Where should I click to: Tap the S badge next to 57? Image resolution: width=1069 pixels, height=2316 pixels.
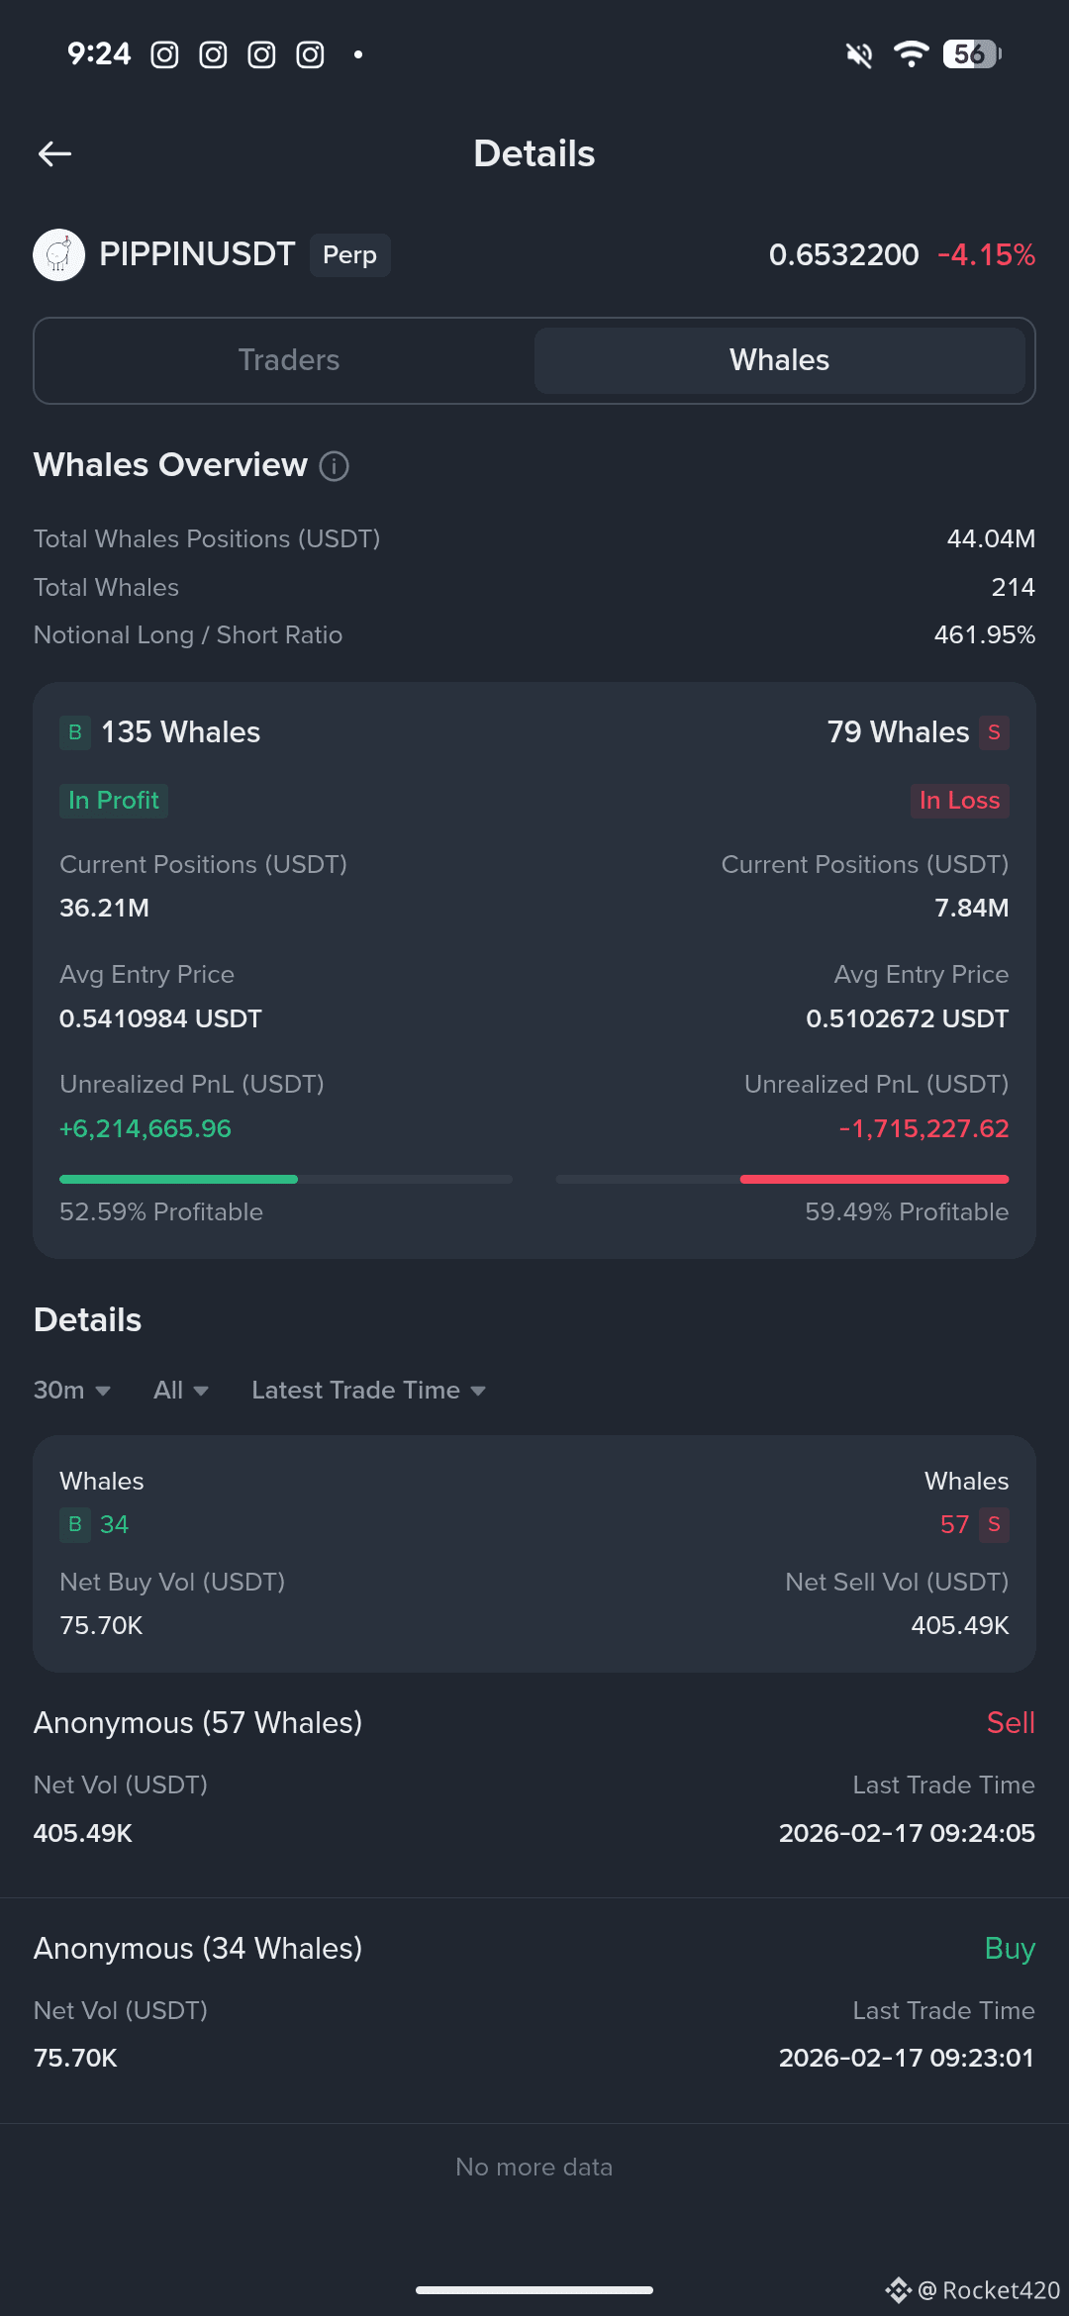[x=994, y=1525]
